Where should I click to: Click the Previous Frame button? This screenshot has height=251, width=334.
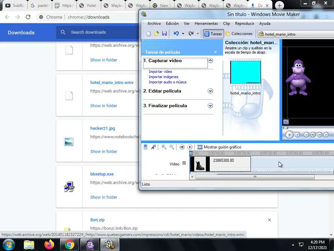[x=313, y=135]
